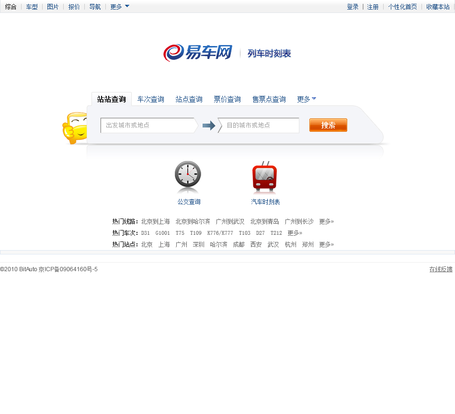Open 车型 in top navigation
The height and width of the screenshot is (414, 455).
pyautogui.click(x=32, y=7)
